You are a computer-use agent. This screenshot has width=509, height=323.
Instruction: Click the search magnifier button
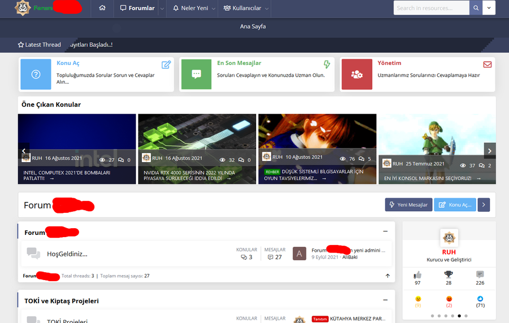[x=476, y=8]
